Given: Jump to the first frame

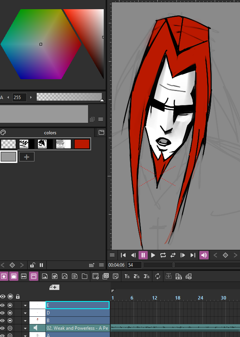Looking at the screenshot, I should click(x=123, y=255).
